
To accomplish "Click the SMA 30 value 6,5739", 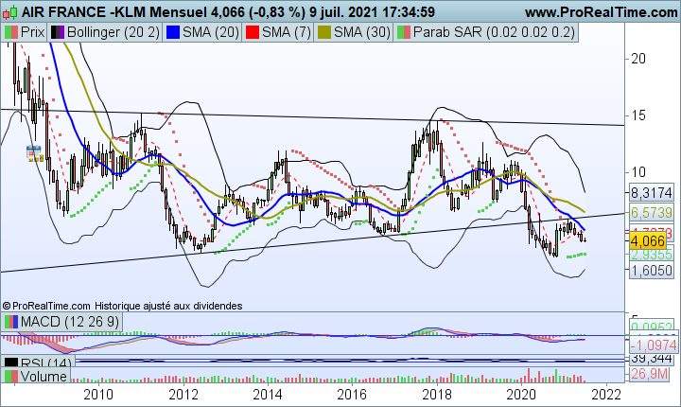I will 652,213.
